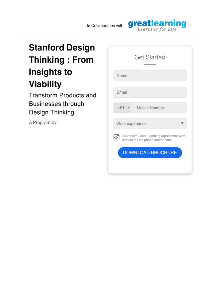Focus the Email input field
Viewport: 210px width, 281px height.
[x=150, y=92]
